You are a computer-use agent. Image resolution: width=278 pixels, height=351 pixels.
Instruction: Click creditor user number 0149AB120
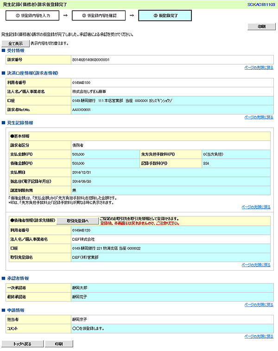point(81,230)
